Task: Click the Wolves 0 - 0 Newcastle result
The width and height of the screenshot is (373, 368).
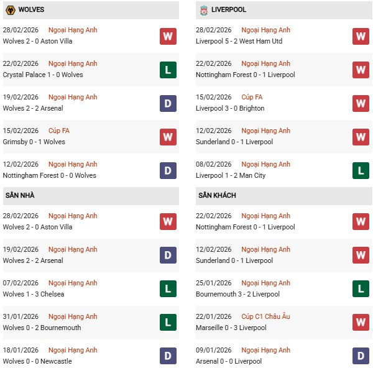Action: click(x=37, y=361)
